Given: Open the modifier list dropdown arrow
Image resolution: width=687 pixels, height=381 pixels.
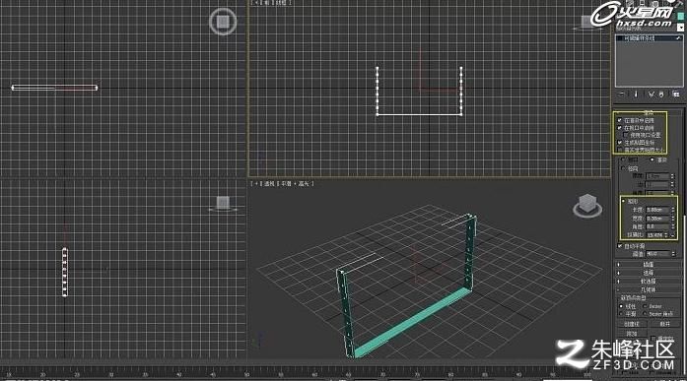Looking at the screenshot, I should coord(680,28).
